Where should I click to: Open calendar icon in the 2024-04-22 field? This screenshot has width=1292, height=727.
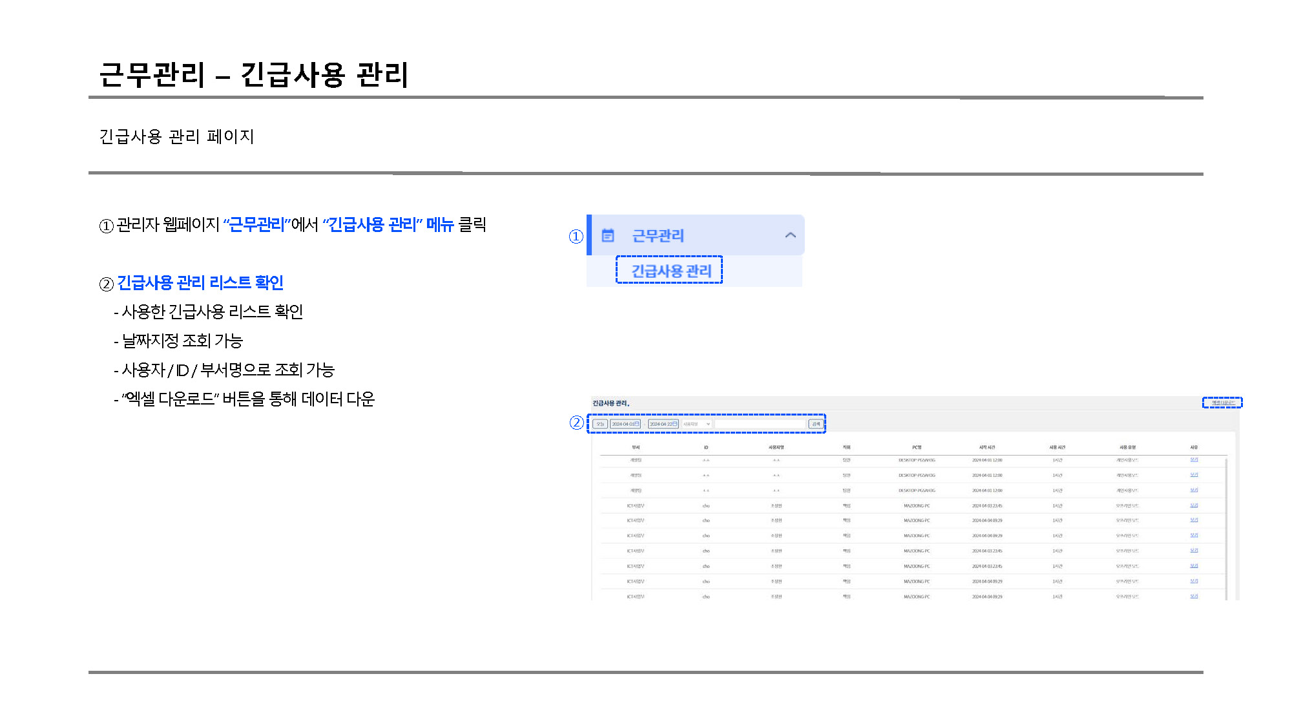(675, 424)
